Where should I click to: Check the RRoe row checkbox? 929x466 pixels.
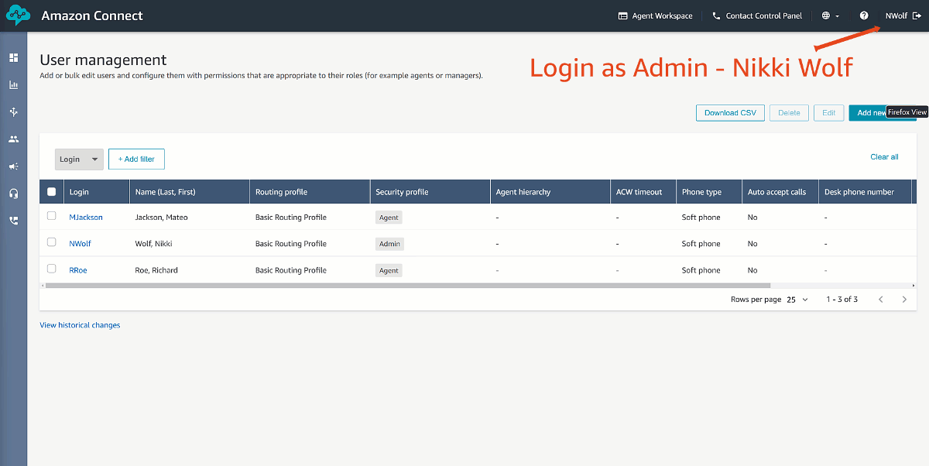point(52,269)
